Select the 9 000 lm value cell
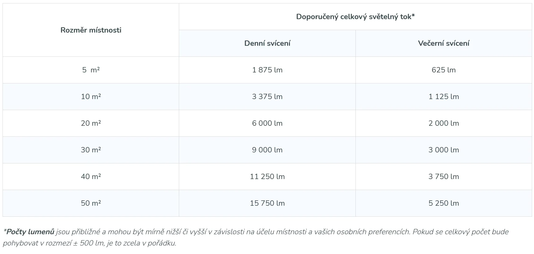The width and height of the screenshot is (534, 254). click(x=267, y=150)
